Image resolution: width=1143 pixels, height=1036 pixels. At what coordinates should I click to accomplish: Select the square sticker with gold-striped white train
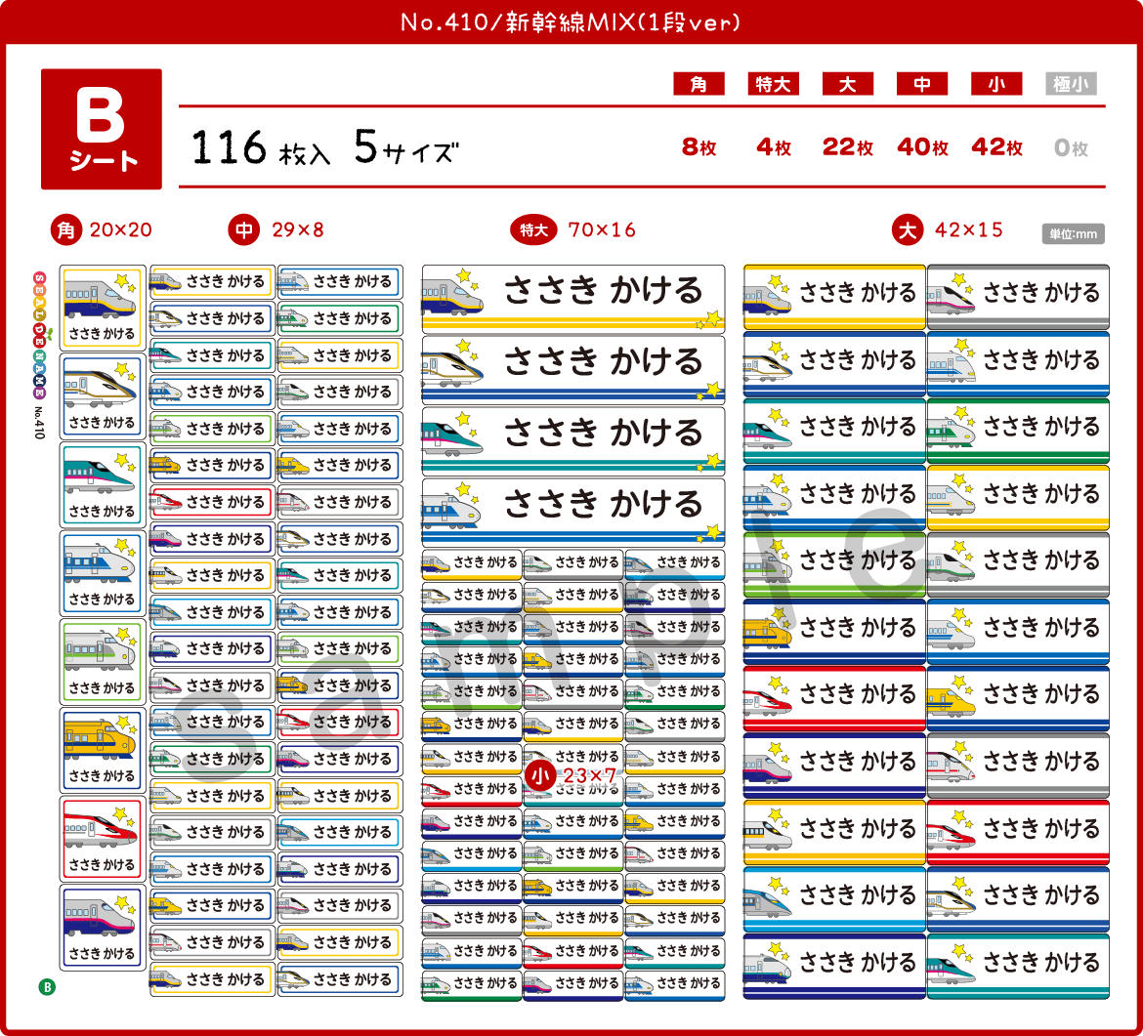102,396
